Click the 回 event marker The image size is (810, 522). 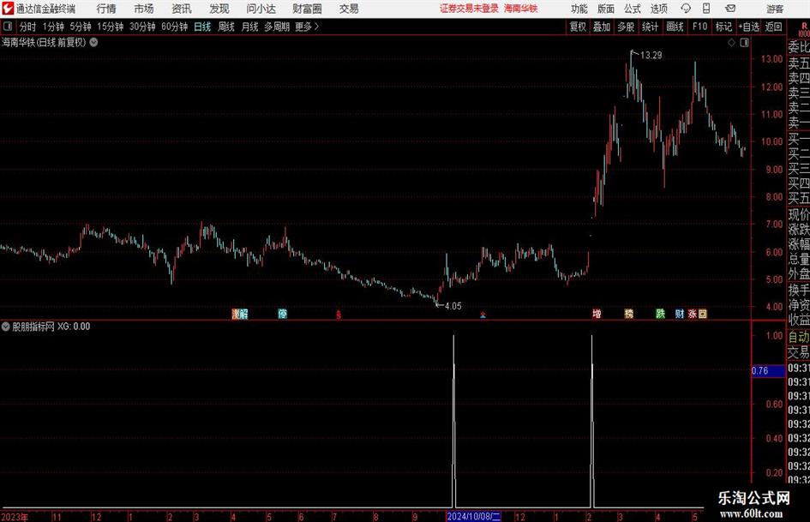point(703,314)
